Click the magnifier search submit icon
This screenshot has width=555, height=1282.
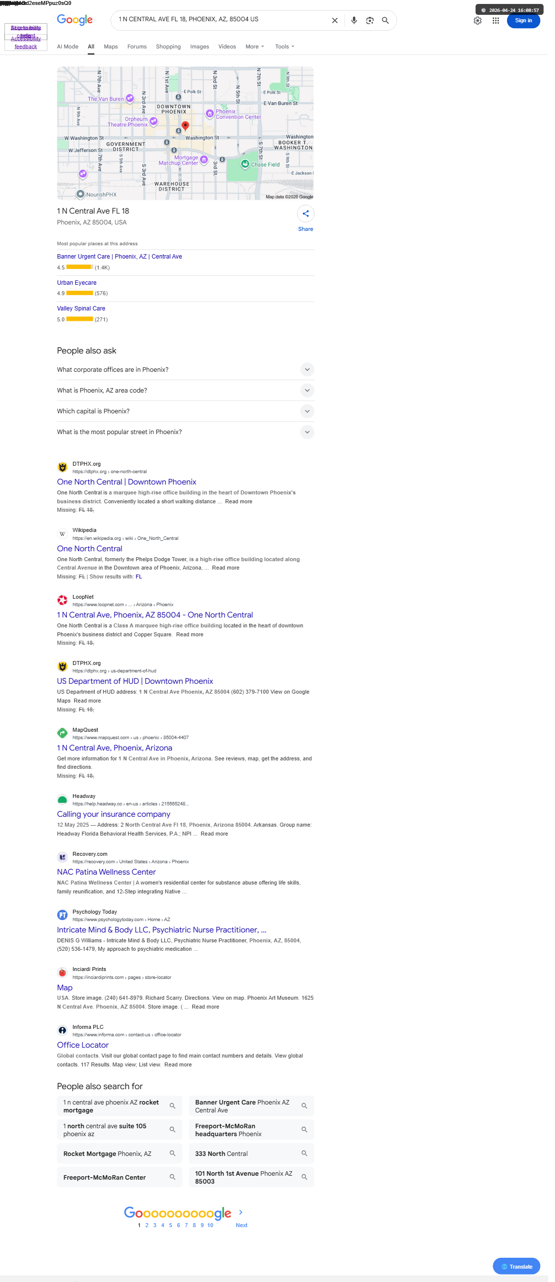click(389, 20)
